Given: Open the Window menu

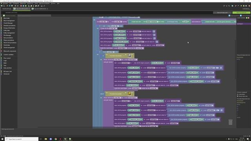Looking at the screenshot, I should coord(53,4).
